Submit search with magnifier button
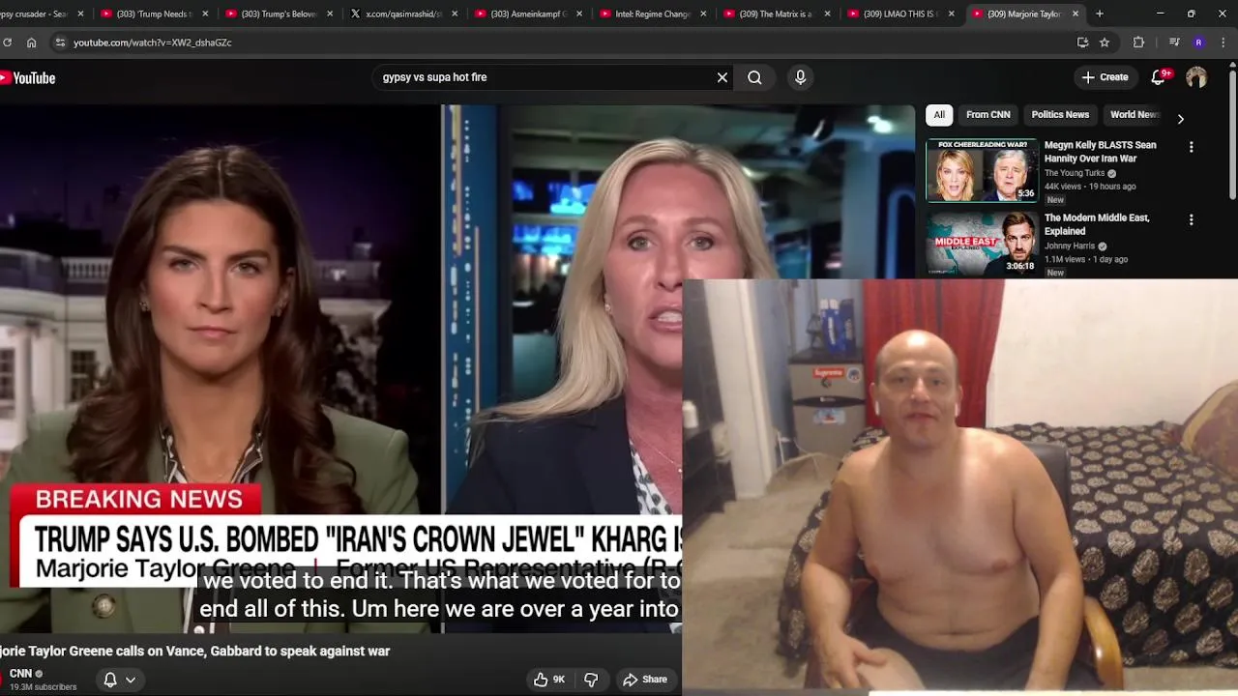The width and height of the screenshot is (1238, 696). pos(754,77)
